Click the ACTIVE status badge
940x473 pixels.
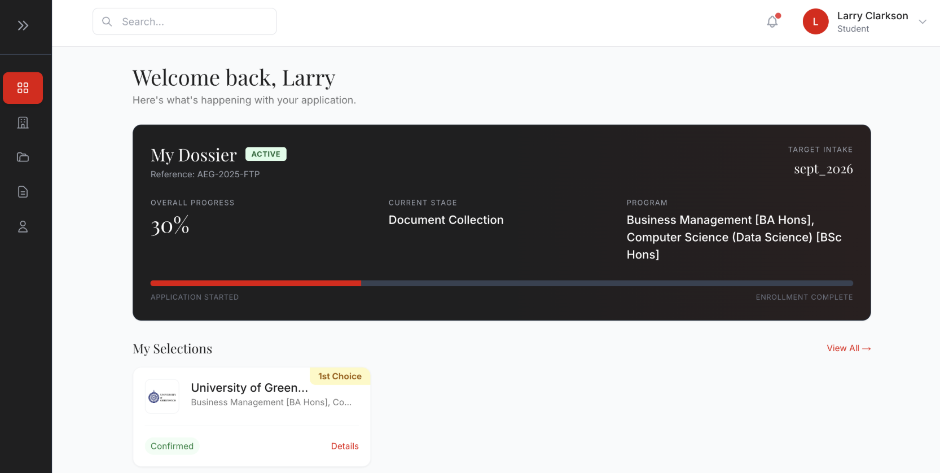click(266, 154)
